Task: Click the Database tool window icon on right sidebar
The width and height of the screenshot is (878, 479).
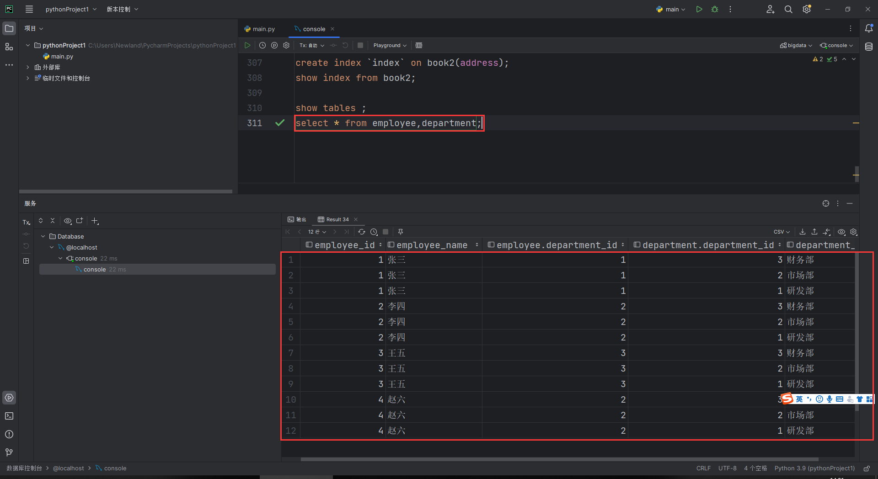Action: pyautogui.click(x=869, y=47)
